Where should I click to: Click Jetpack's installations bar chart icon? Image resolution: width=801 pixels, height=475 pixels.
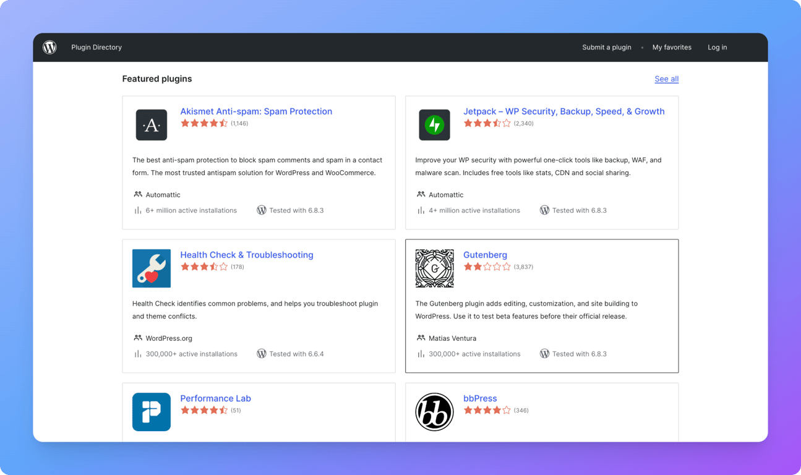[421, 210]
